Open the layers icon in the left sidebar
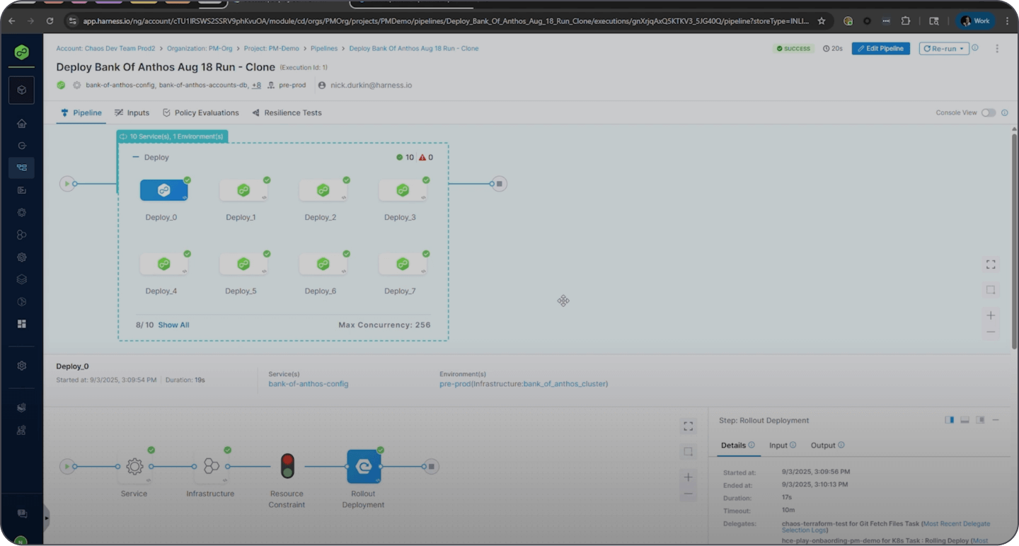This screenshot has width=1019, height=546. (22, 279)
